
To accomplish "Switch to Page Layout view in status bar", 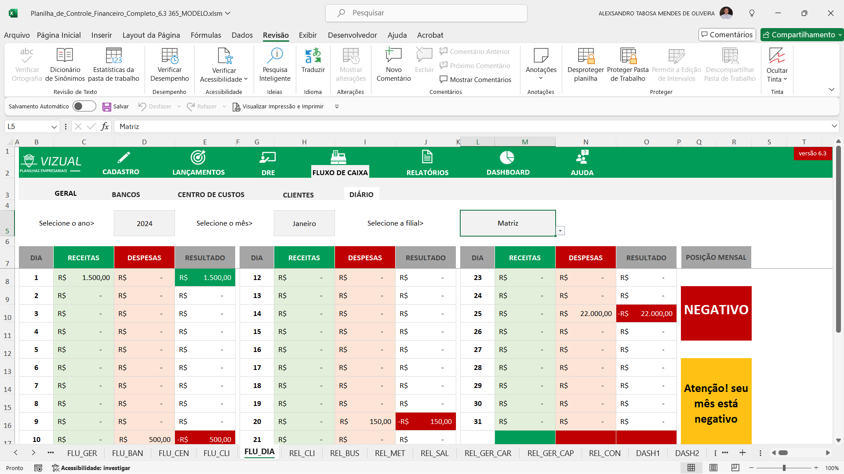I will click(713, 468).
